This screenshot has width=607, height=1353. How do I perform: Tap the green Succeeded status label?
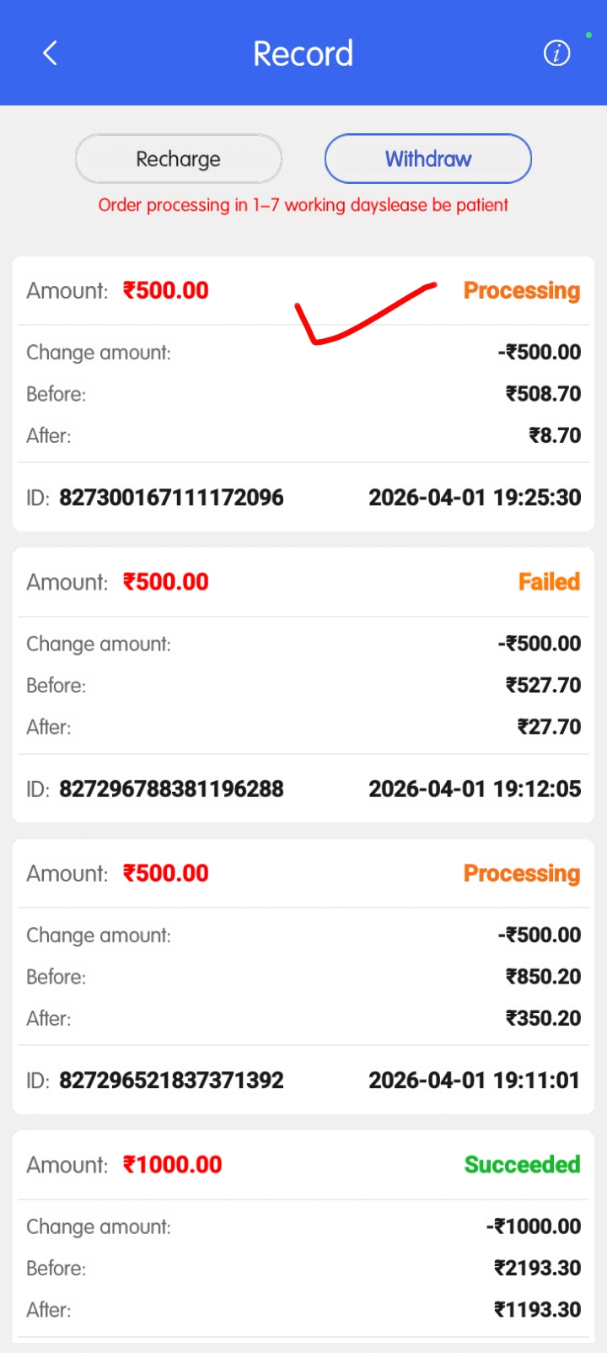pyautogui.click(x=522, y=1165)
